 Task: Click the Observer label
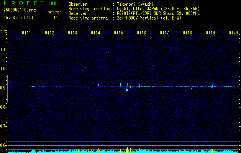point(78,4)
